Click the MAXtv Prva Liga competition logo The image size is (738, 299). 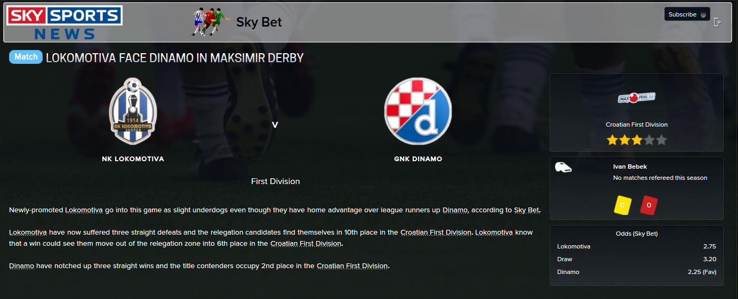pyautogui.click(x=636, y=98)
